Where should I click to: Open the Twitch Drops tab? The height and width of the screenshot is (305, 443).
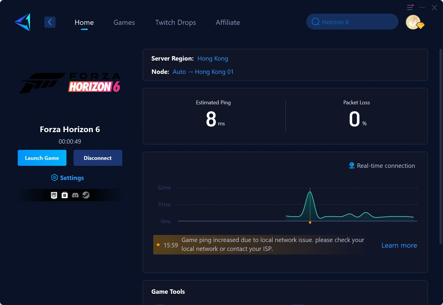176,22
